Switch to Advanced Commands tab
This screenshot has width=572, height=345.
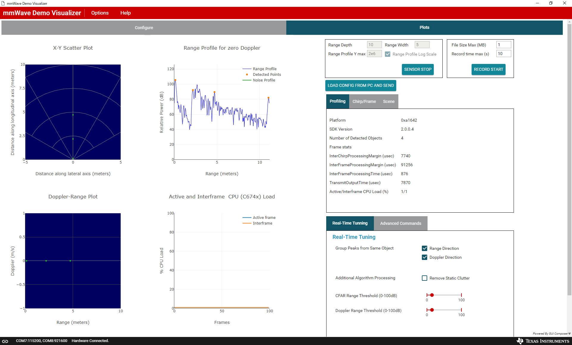coord(400,223)
